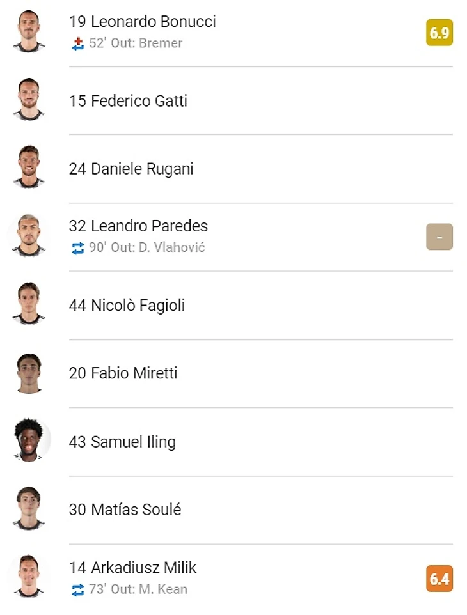Select the Leandro Paredes name link
The image size is (467, 615).
coord(138,226)
